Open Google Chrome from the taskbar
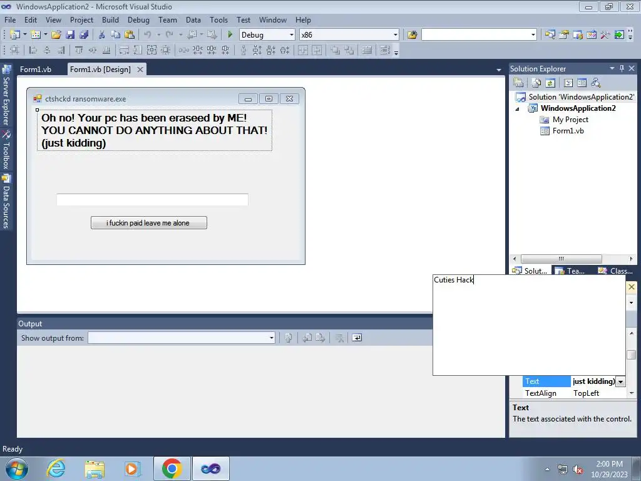Image resolution: width=641 pixels, height=481 pixels. (172, 468)
